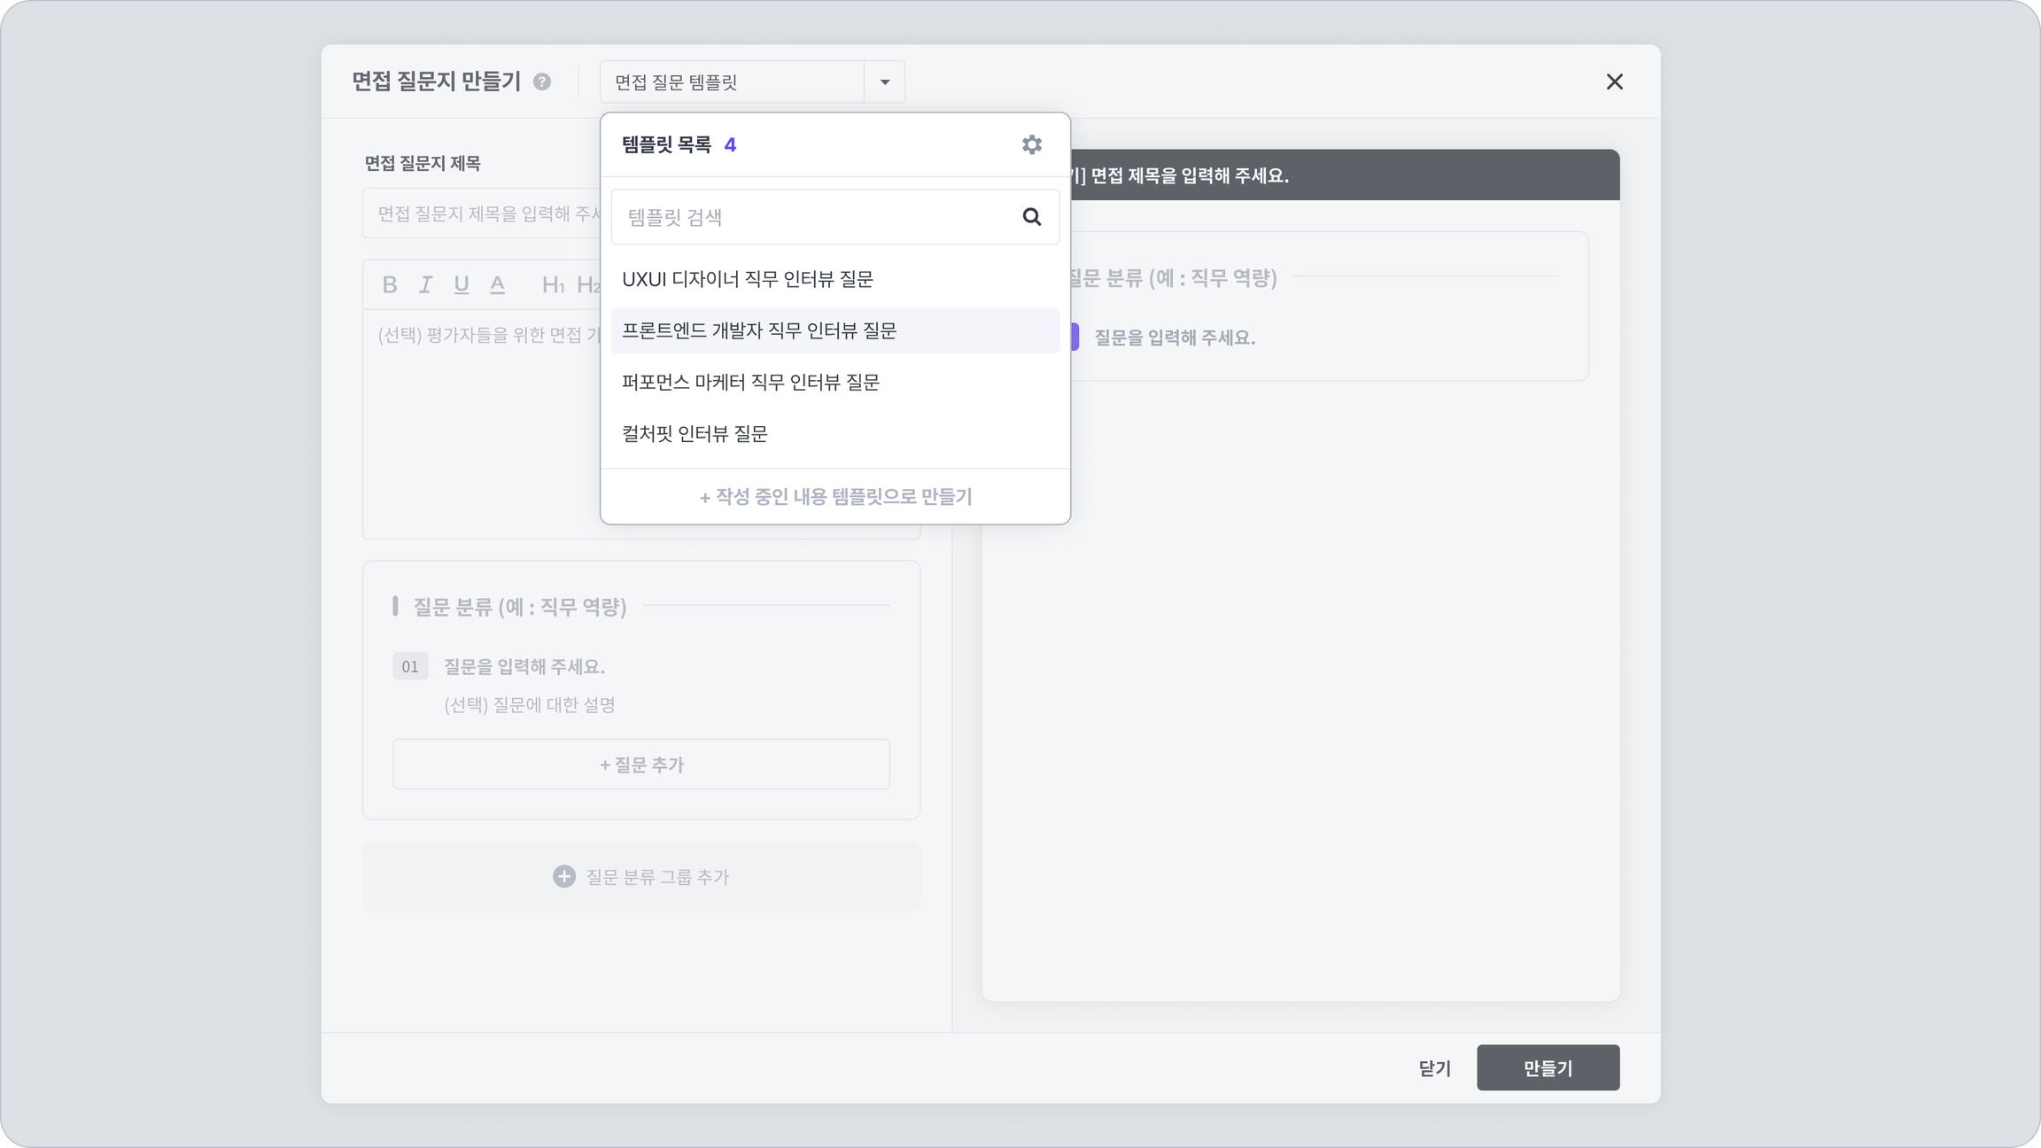
Task: Expand 면접 질문 템플릿 dropdown arrow
Action: point(884,82)
